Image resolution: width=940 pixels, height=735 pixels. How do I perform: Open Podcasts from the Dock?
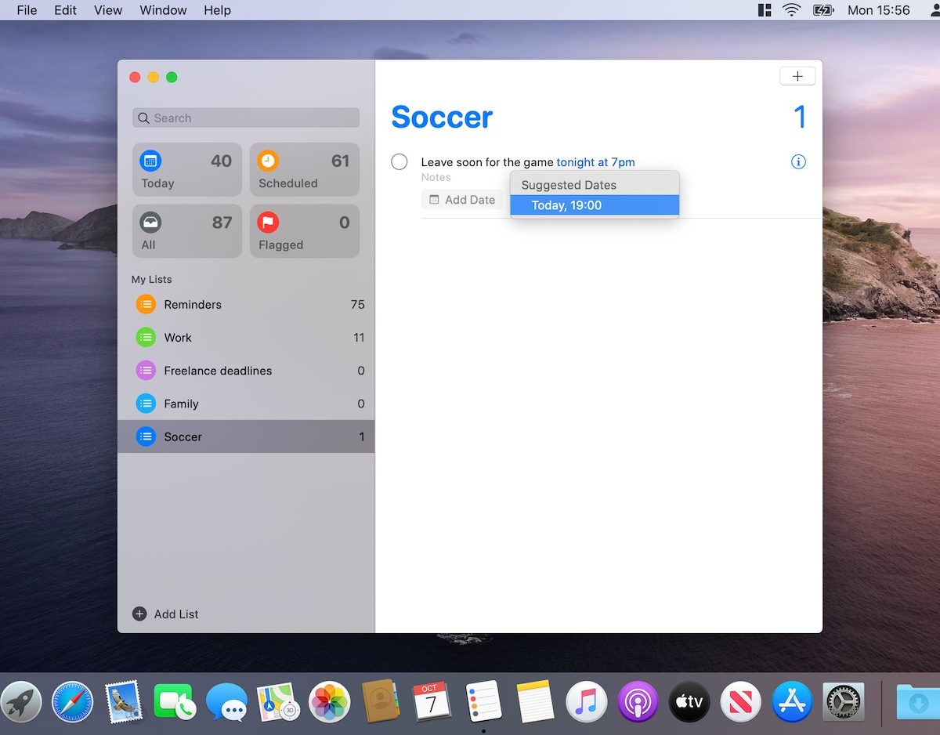(638, 701)
